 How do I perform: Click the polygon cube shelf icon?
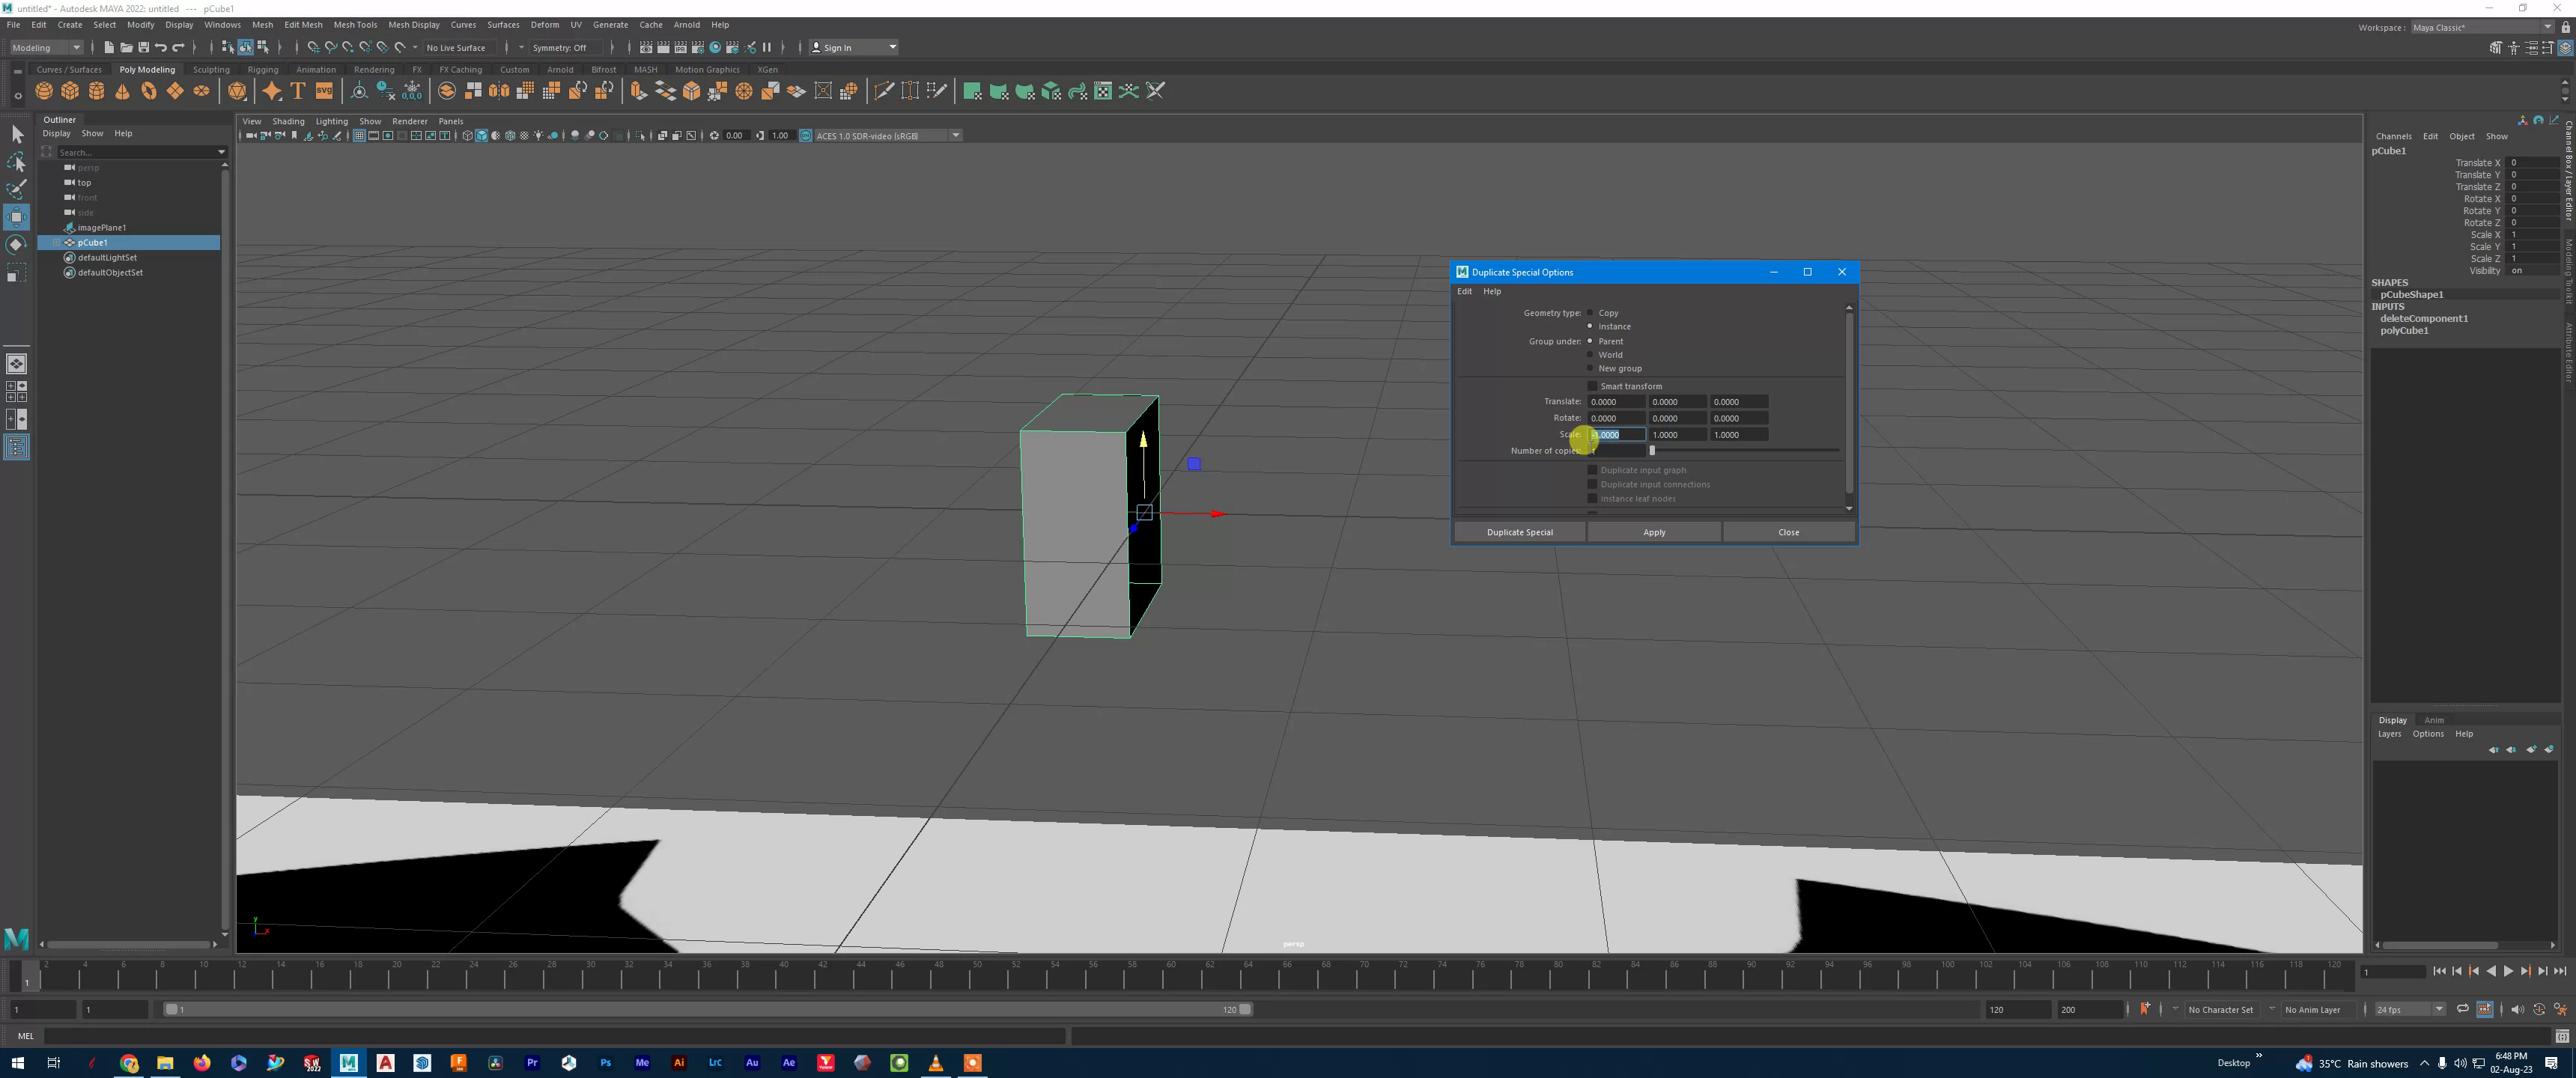(70, 91)
